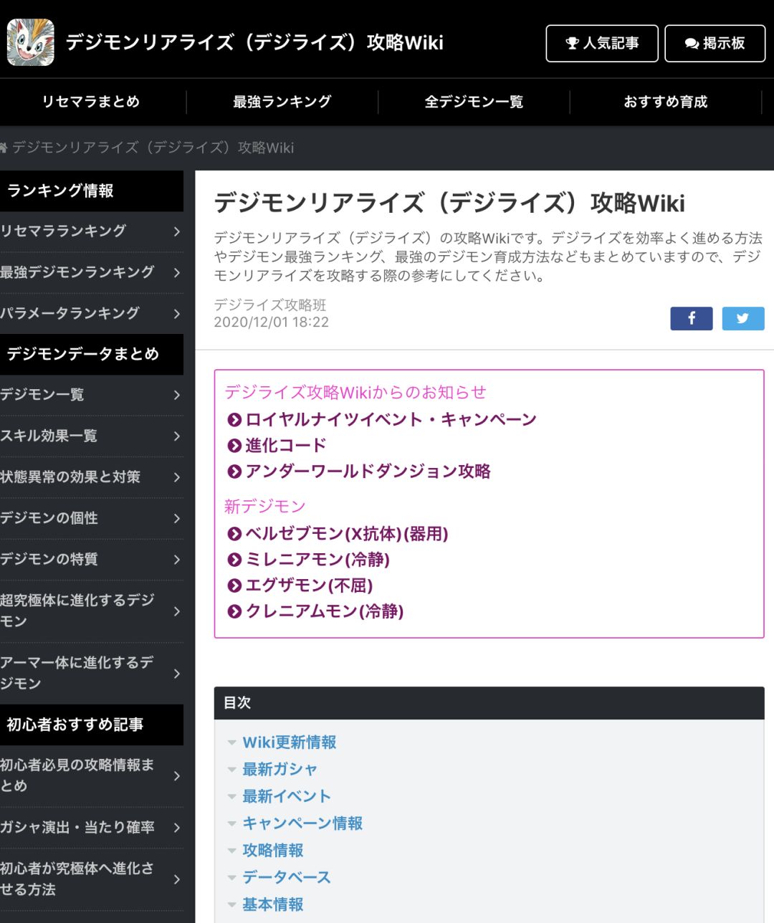This screenshot has width=774, height=923.
Task: Open the 人気記事 trophy button
Action: click(602, 44)
